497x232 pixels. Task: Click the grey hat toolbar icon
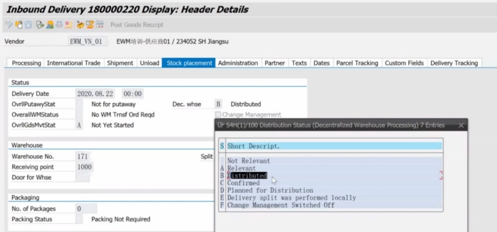point(59,25)
